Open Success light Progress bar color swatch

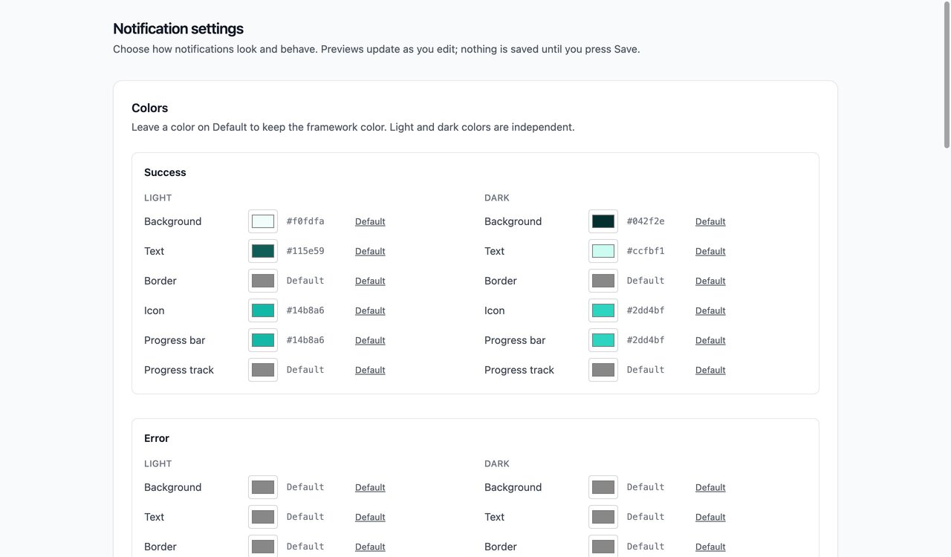point(263,340)
